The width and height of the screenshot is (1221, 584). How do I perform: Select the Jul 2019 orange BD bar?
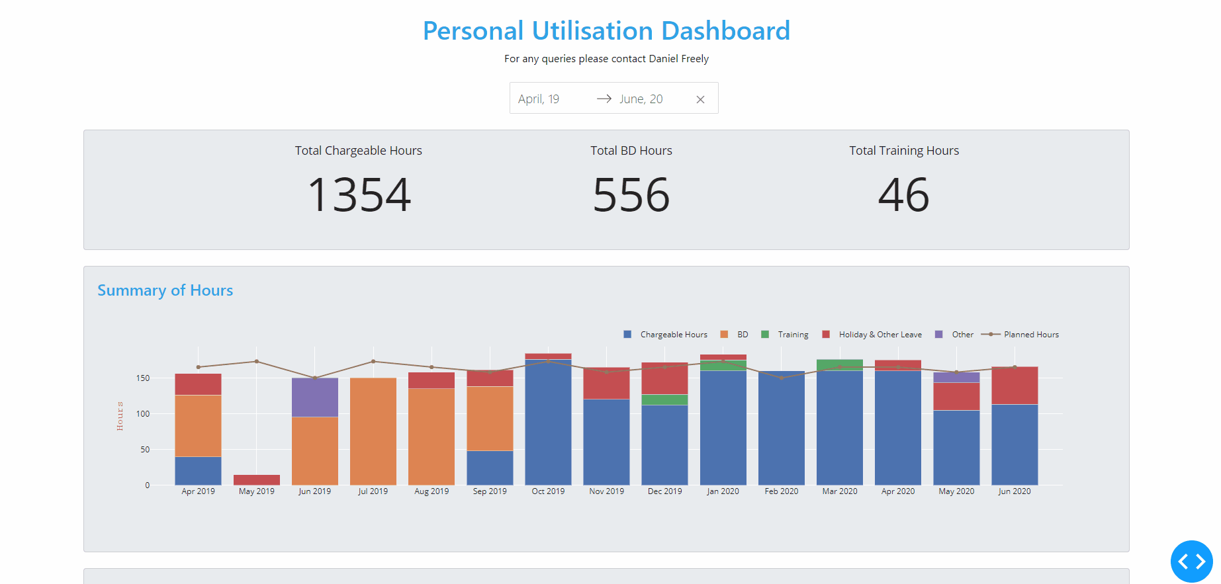pos(373,431)
